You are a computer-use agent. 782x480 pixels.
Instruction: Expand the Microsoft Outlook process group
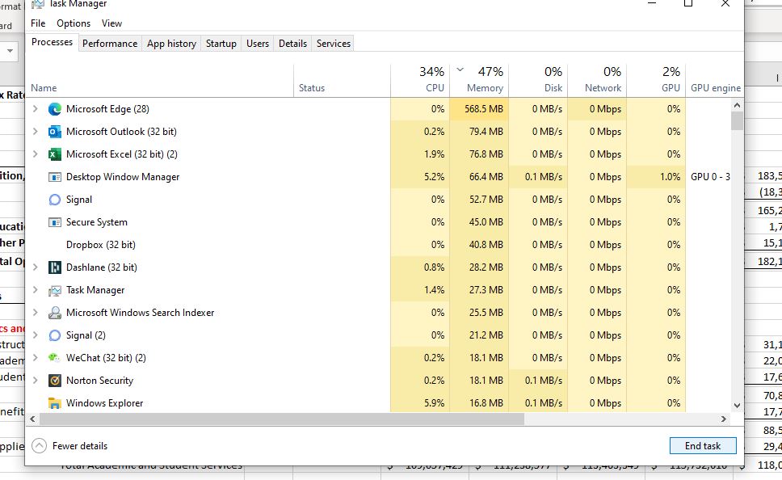click(35, 131)
